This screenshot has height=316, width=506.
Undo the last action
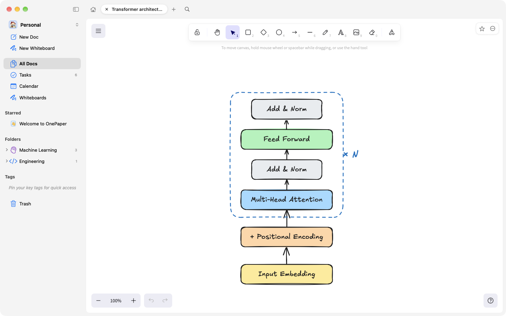pos(151,301)
